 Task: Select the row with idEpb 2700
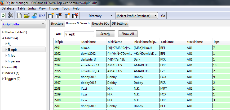click(142, 100)
